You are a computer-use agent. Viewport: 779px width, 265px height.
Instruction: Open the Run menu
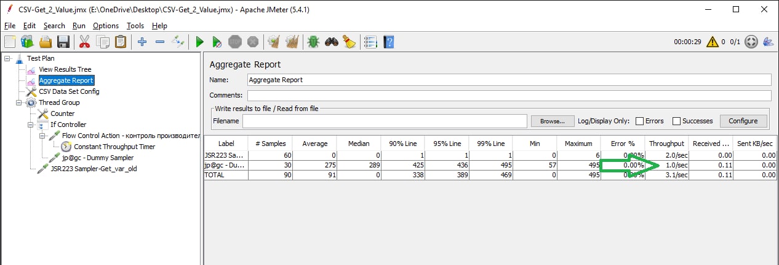click(79, 26)
